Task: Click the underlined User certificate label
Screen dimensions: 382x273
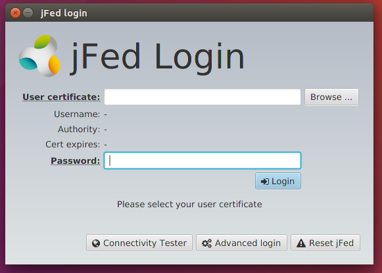Action: (x=61, y=97)
